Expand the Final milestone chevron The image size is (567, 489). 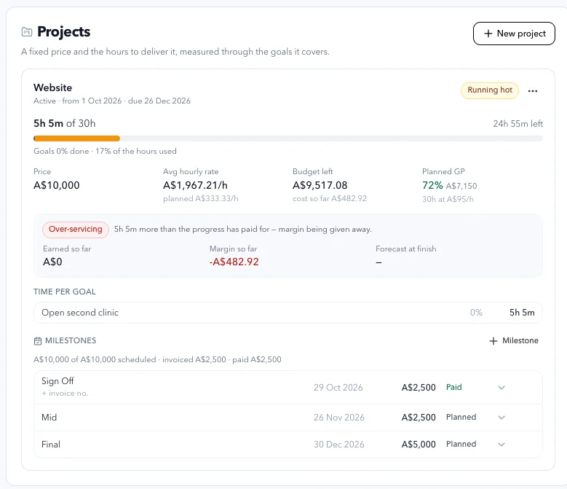point(501,444)
